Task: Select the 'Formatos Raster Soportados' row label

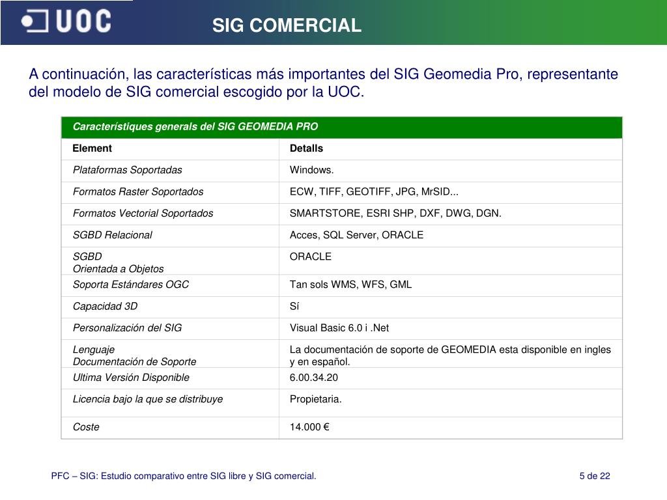Action: [x=138, y=192]
